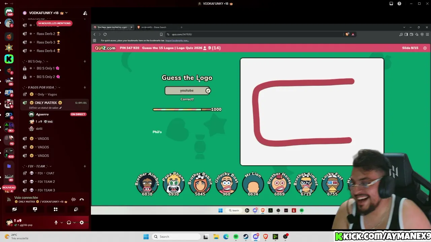Image resolution: width=431 pixels, height=242 pixels.
Task: Open Windows Start menu on main taskbar
Action: coord(146,237)
